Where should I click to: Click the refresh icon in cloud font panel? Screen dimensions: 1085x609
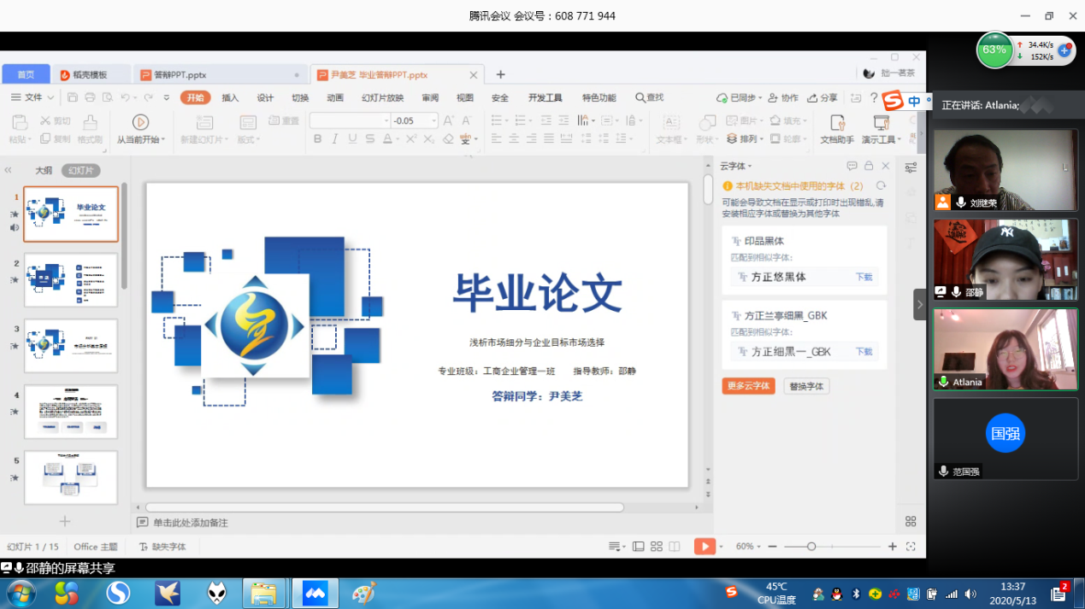pyautogui.click(x=881, y=185)
